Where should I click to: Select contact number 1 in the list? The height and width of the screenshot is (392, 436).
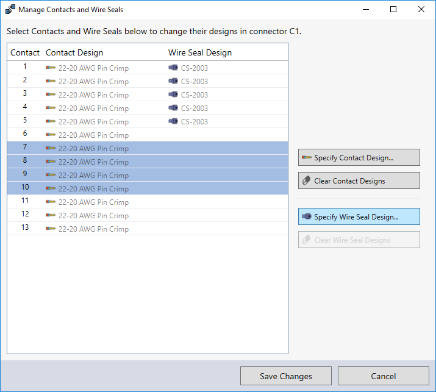point(25,66)
